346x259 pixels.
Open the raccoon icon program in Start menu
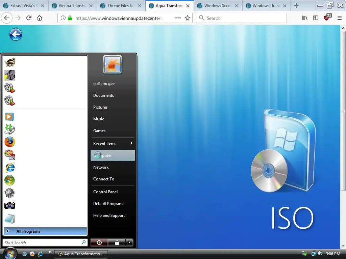point(10,62)
